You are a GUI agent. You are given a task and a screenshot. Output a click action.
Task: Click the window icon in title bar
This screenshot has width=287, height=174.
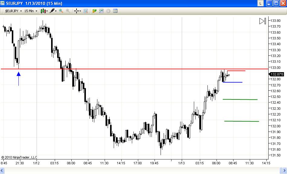tap(2, 3)
